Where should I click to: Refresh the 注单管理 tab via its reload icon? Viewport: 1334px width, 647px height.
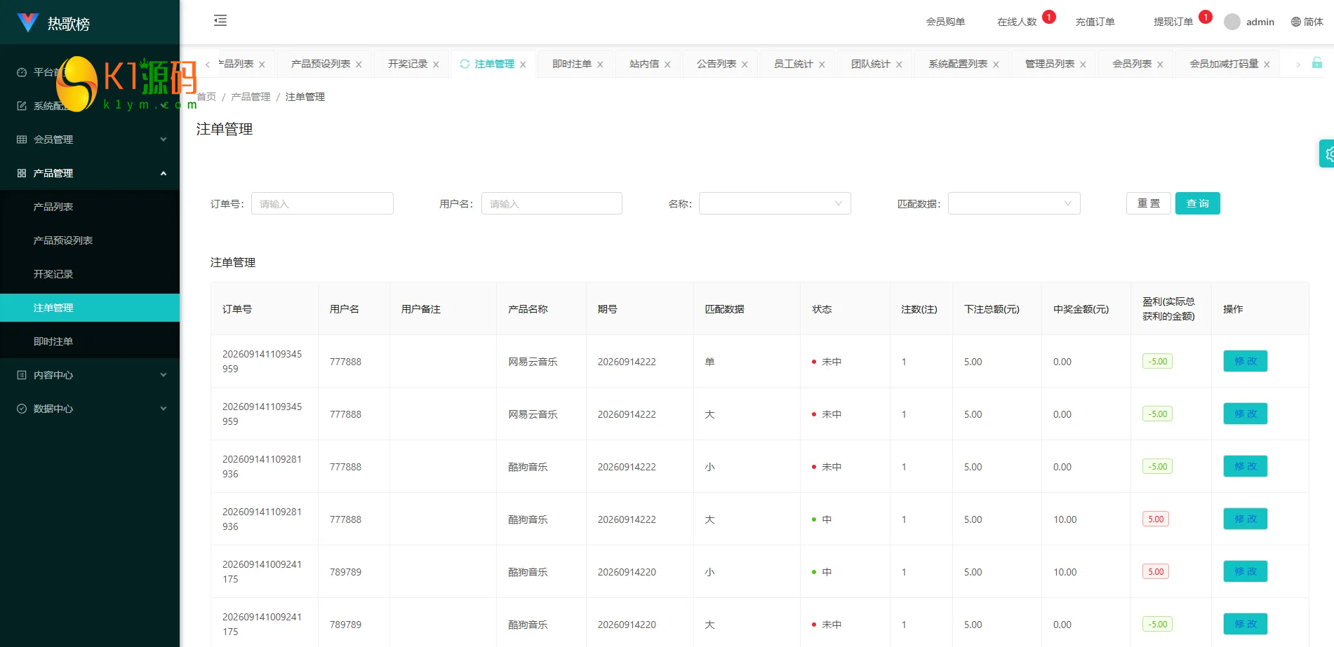(465, 64)
